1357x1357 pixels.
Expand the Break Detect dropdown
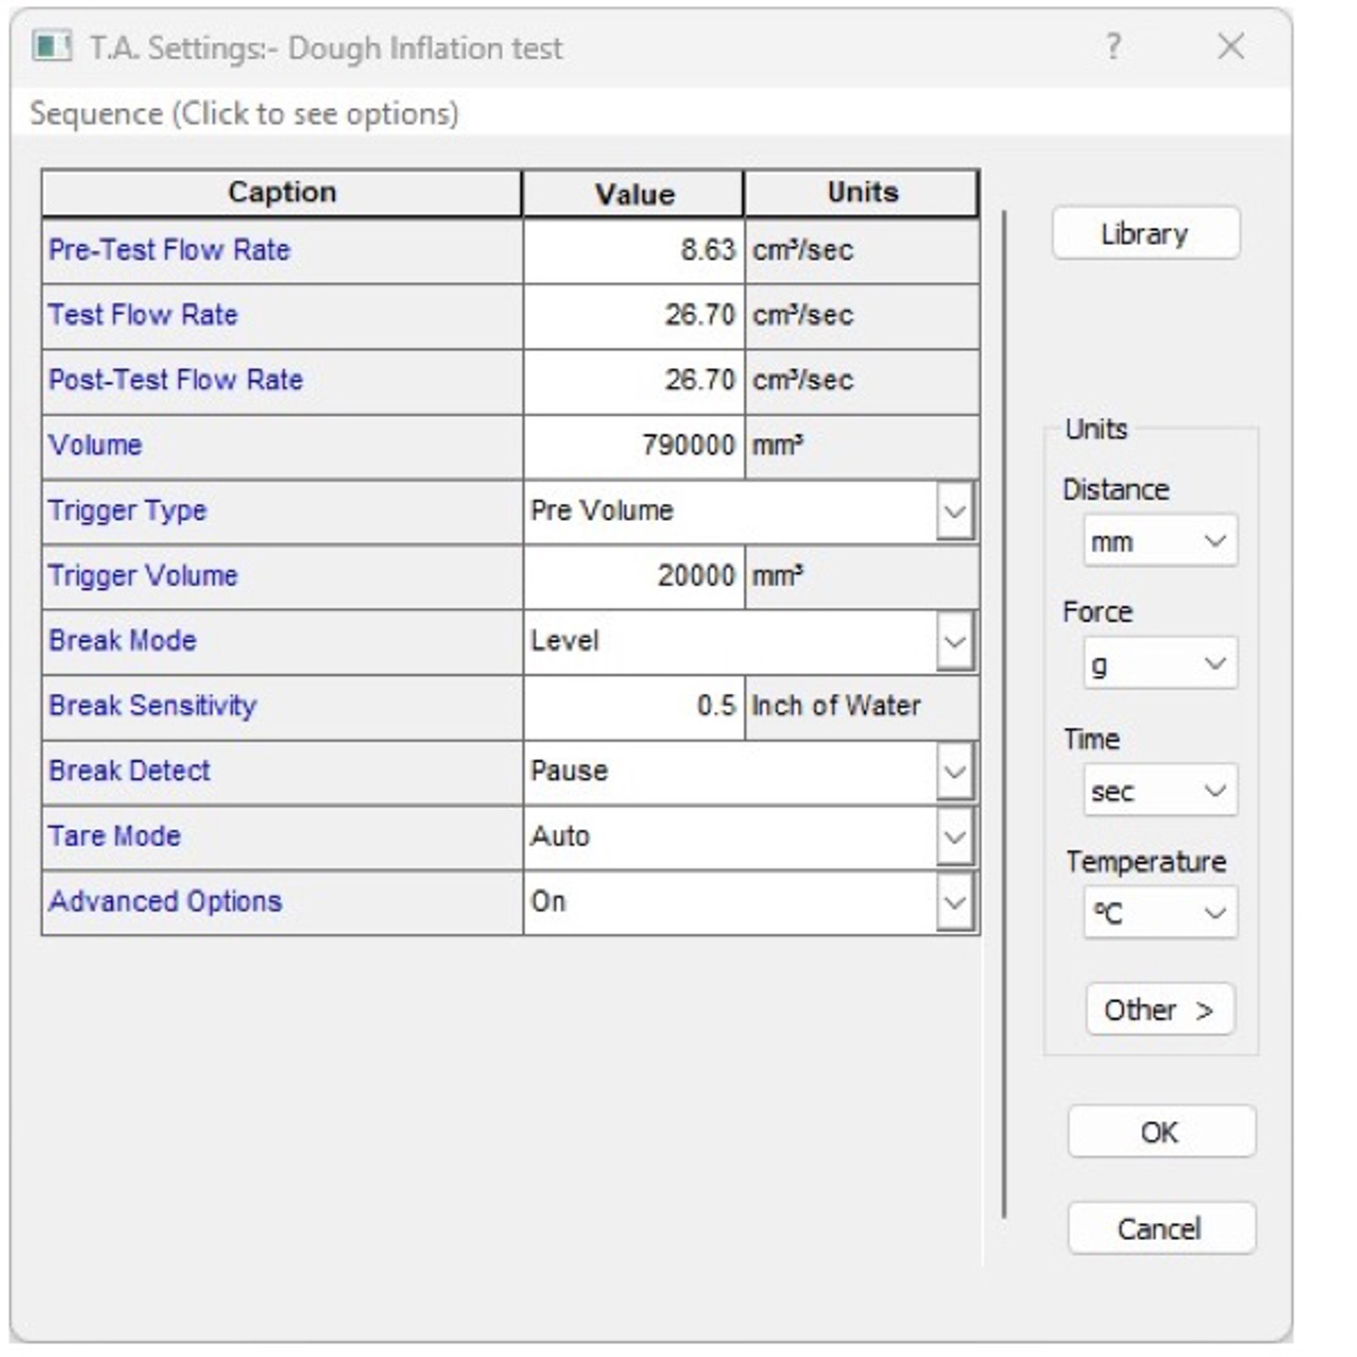955,772
